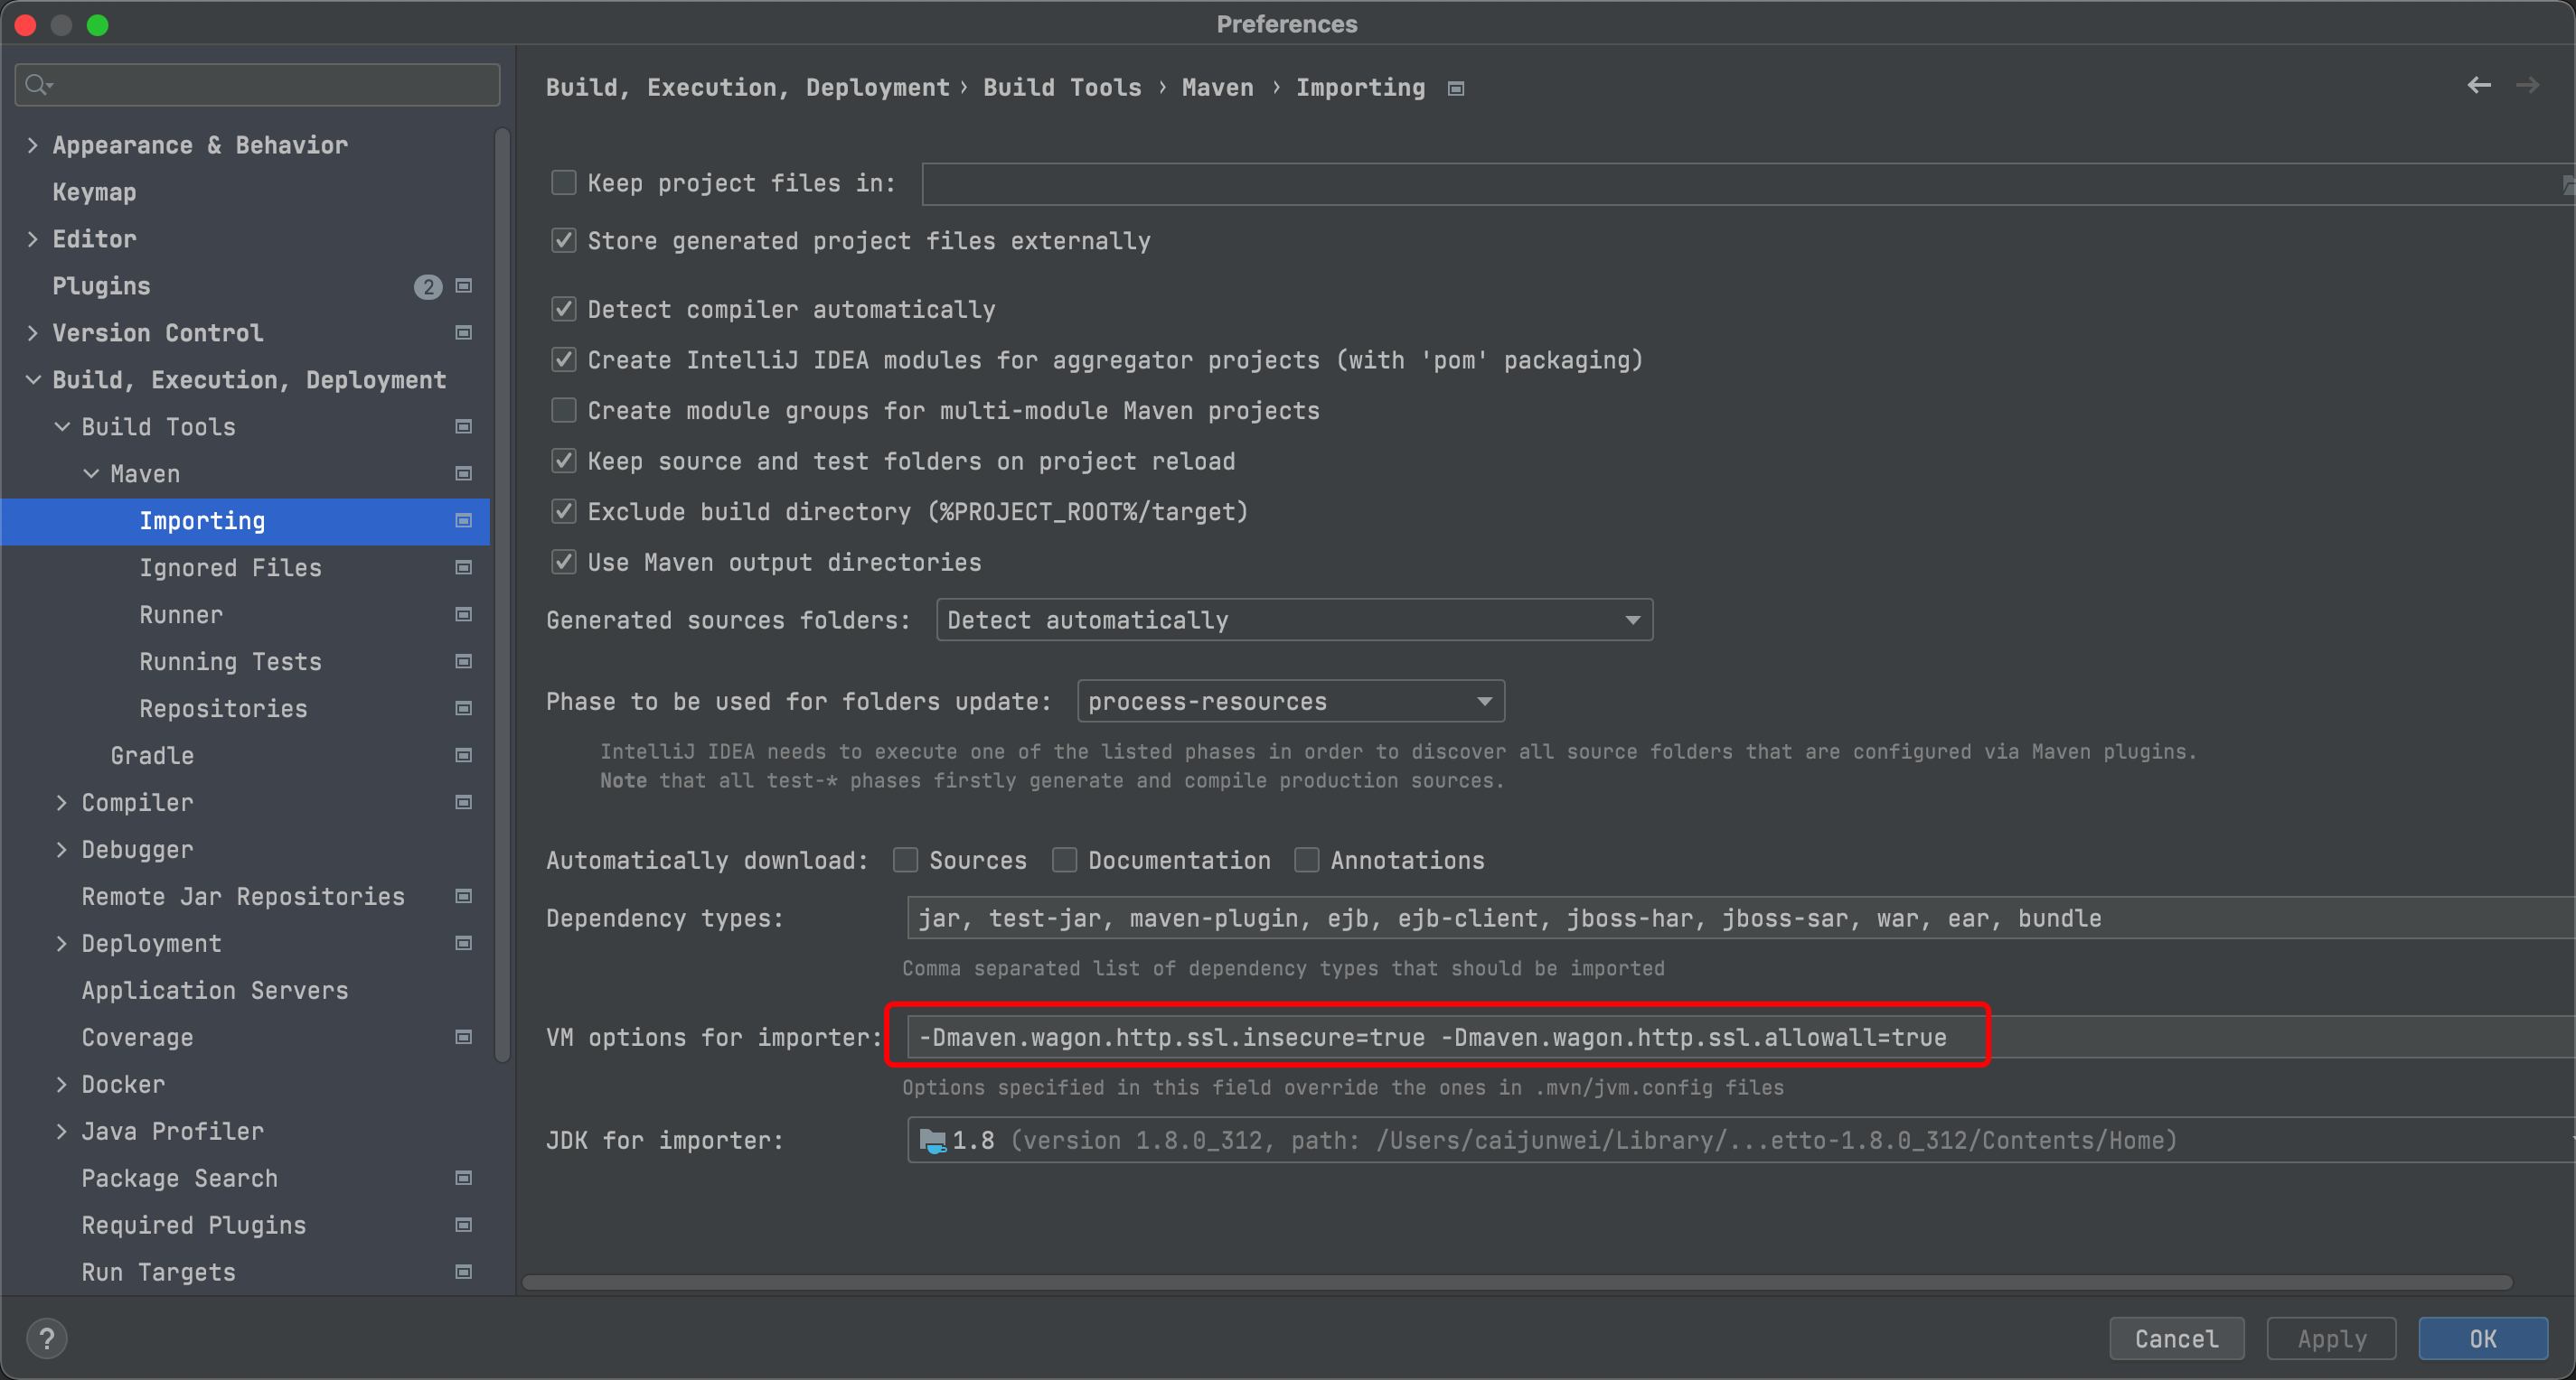The width and height of the screenshot is (2576, 1380).
Task: Open Generated sources folders dropdown
Action: point(1295,620)
